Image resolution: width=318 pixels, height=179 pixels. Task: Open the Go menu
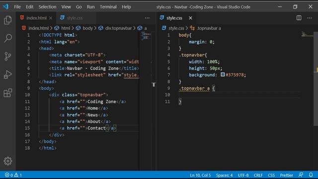(79, 7)
